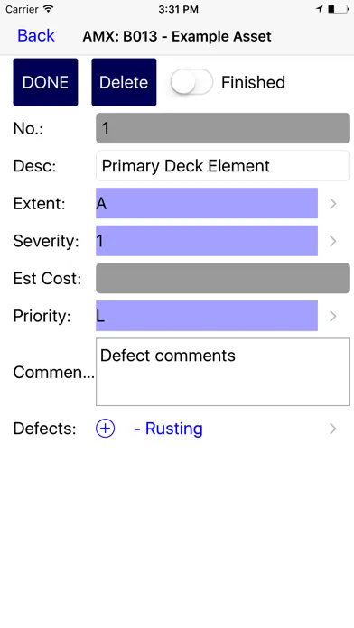Edit the Desc field Primary Deck Element

coord(223,166)
